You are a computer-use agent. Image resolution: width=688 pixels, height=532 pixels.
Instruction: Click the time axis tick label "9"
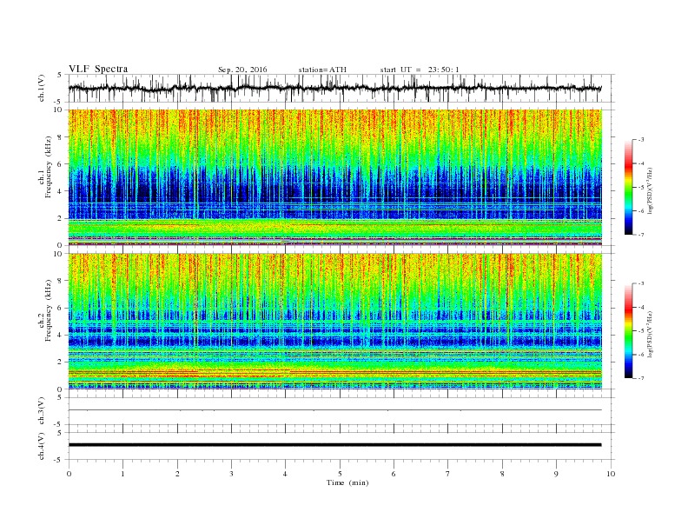pyautogui.click(x=556, y=474)
